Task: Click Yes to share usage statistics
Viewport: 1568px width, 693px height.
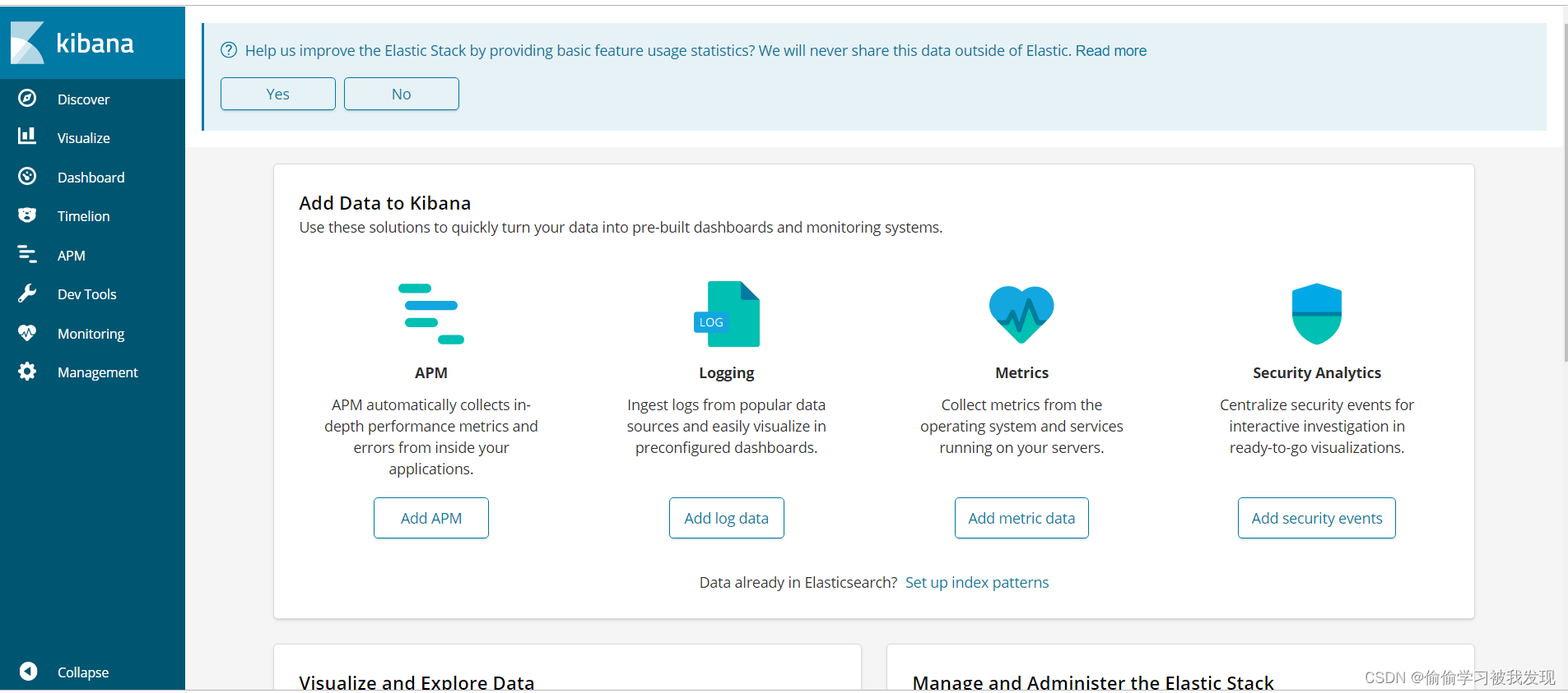Action: (x=278, y=94)
